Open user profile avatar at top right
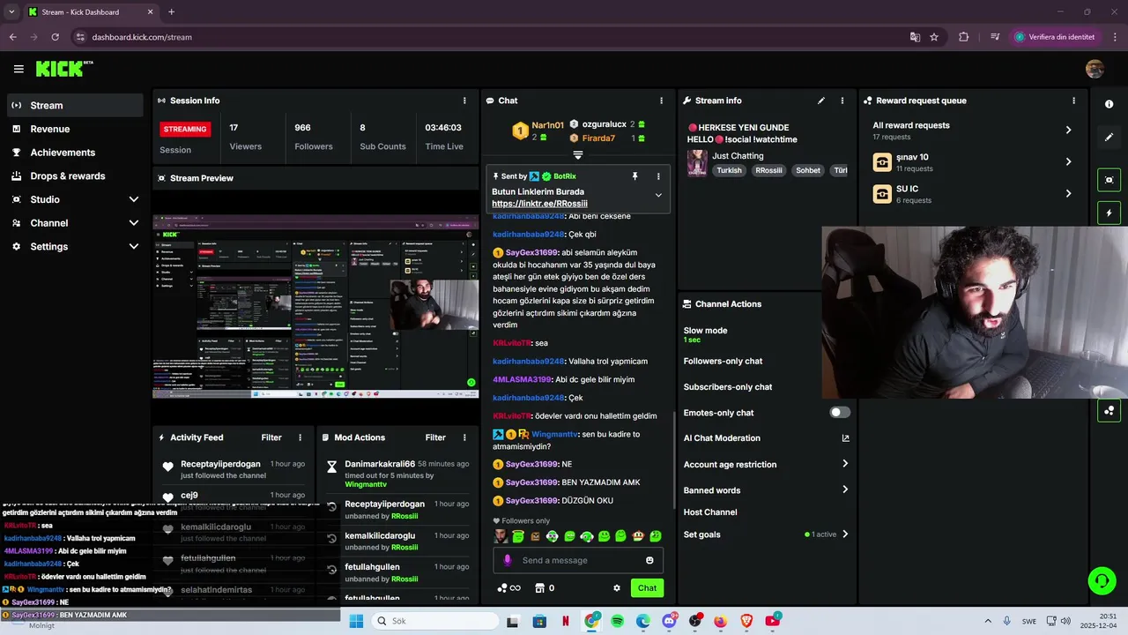 (1095, 69)
